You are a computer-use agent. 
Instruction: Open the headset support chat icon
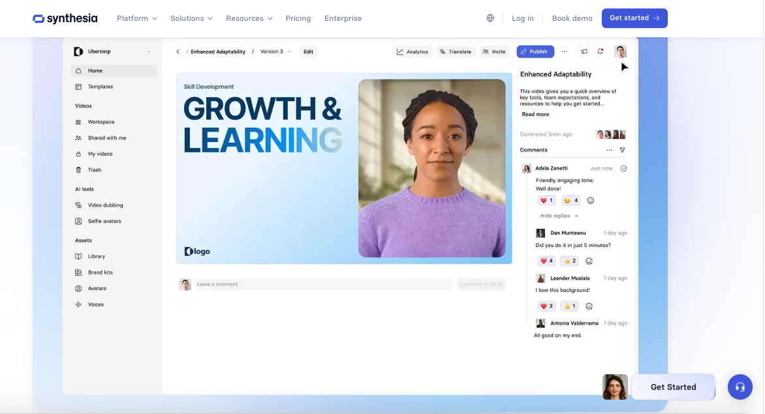point(740,387)
